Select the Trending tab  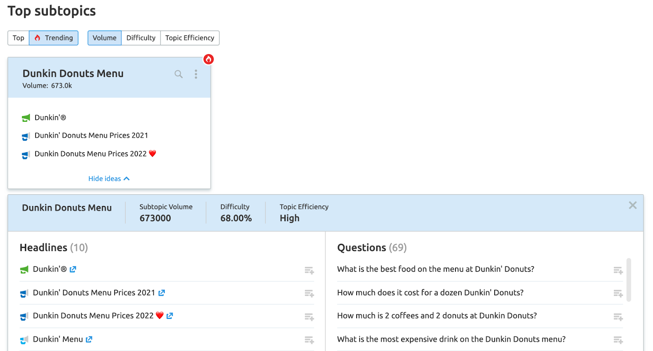pyautogui.click(x=53, y=38)
